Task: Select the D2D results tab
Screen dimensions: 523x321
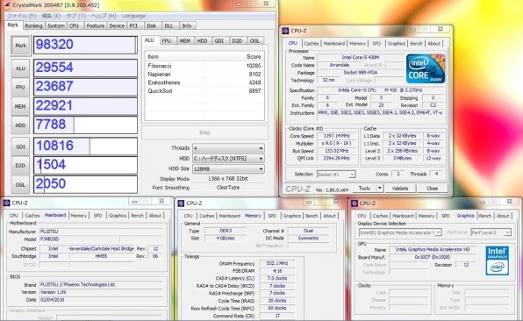Action: 237,40
